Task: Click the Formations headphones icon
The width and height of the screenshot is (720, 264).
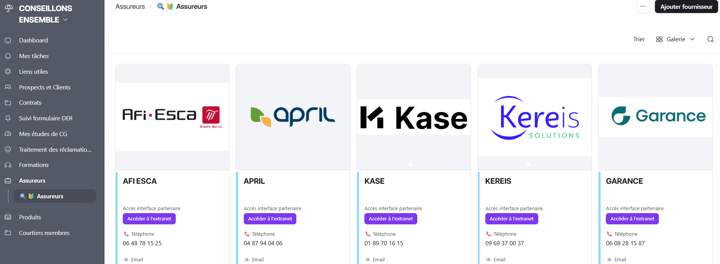Action: coord(8,165)
